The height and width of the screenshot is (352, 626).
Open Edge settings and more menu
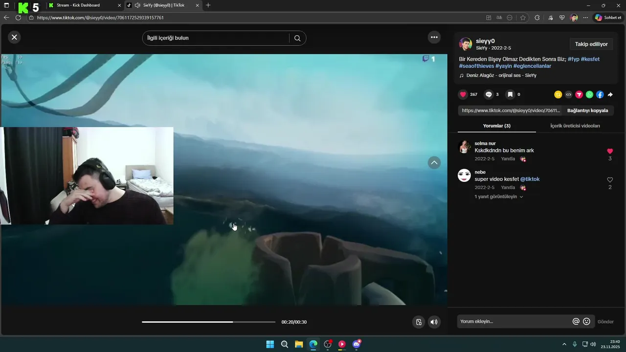[585, 18]
